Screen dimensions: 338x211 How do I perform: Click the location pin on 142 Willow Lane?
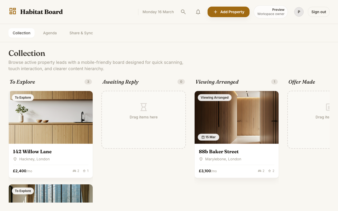(15, 159)
